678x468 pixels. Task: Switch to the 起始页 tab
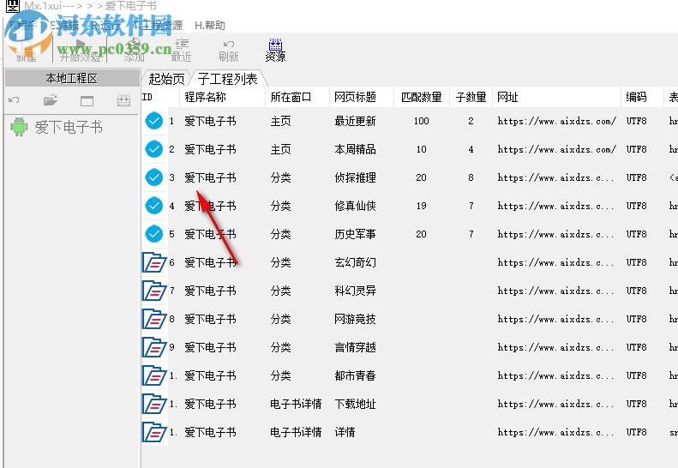coord(166,79)
